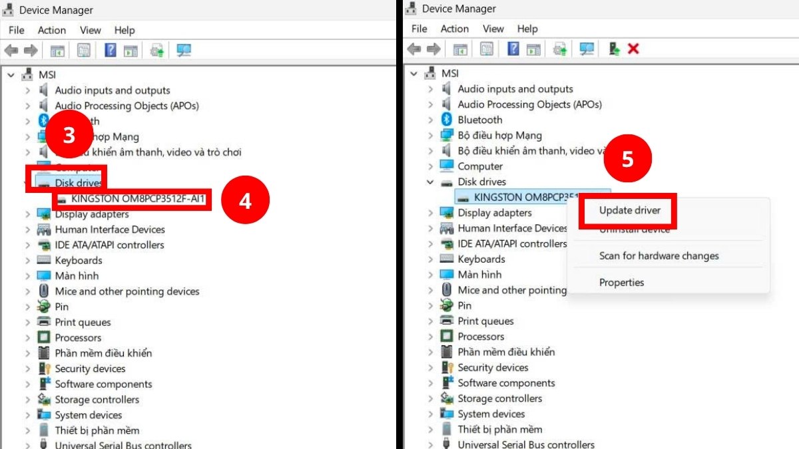
Task: Choose Scan for hardware changes context entry
Action: pos(659,255)
